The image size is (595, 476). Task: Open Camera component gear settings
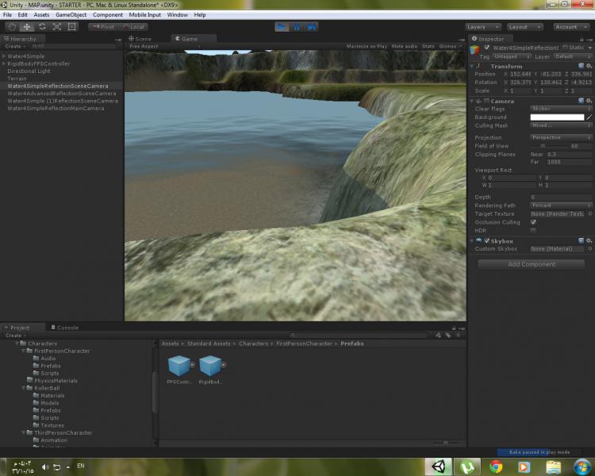pyautogui.click(x=589, y=102)
